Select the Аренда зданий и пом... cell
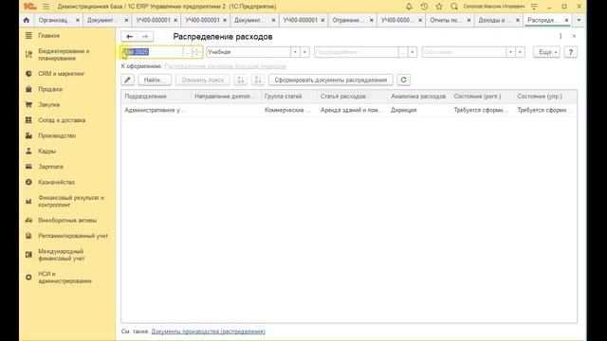 click(352, 110)
